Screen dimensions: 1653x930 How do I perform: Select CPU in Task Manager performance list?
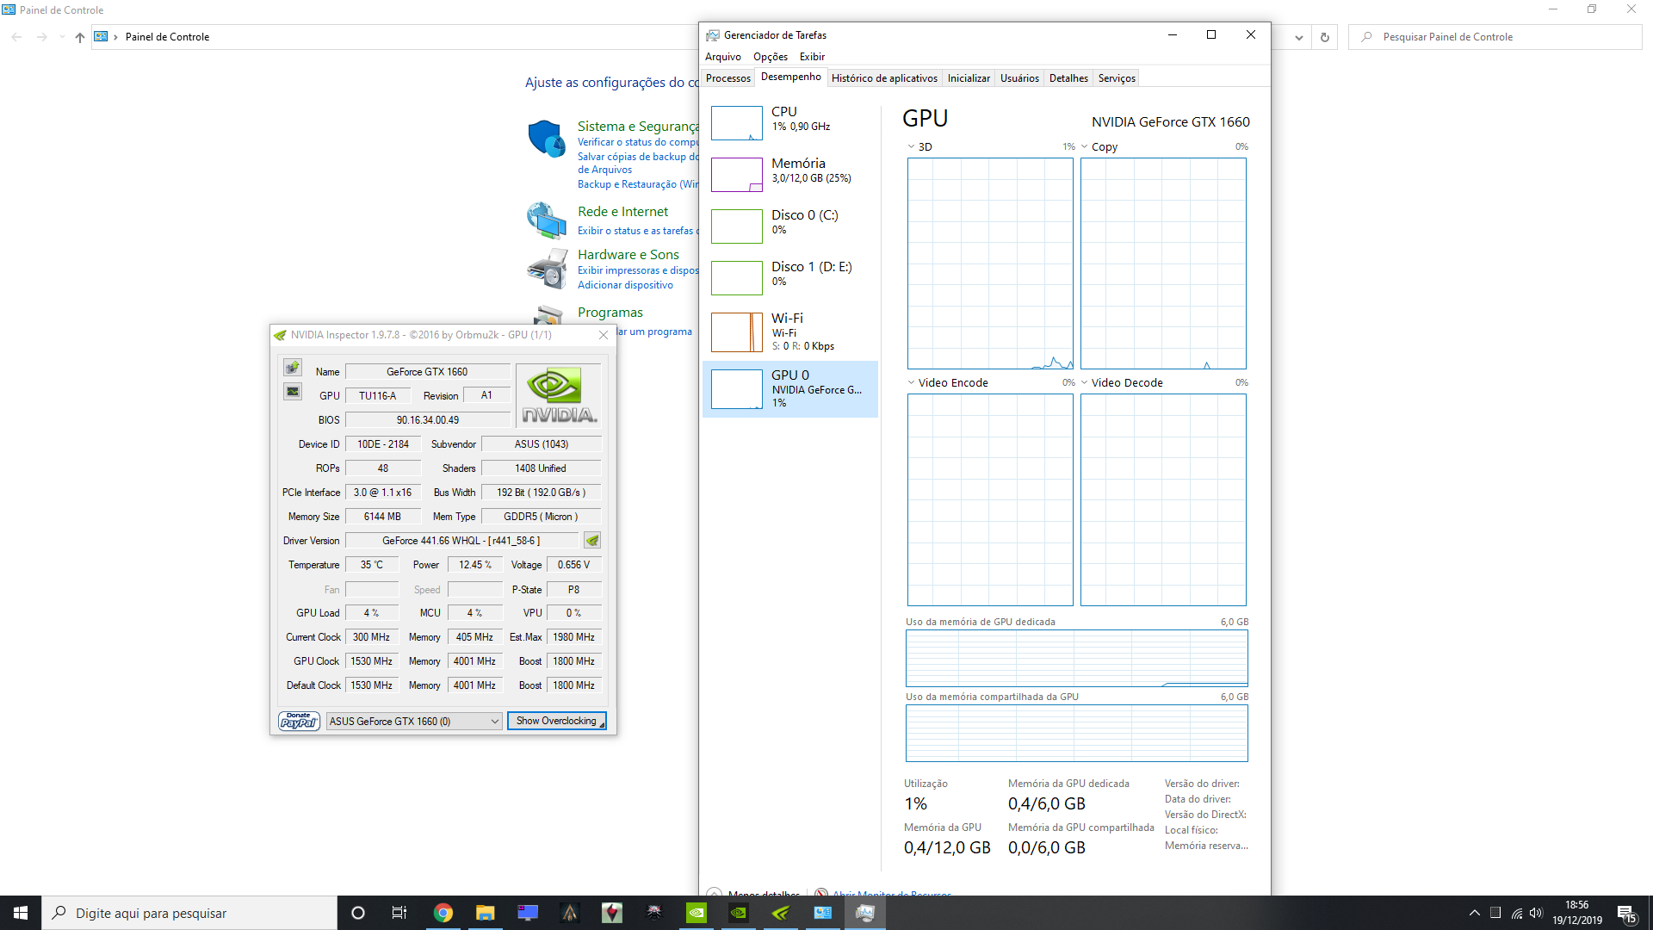click(790, 122)
